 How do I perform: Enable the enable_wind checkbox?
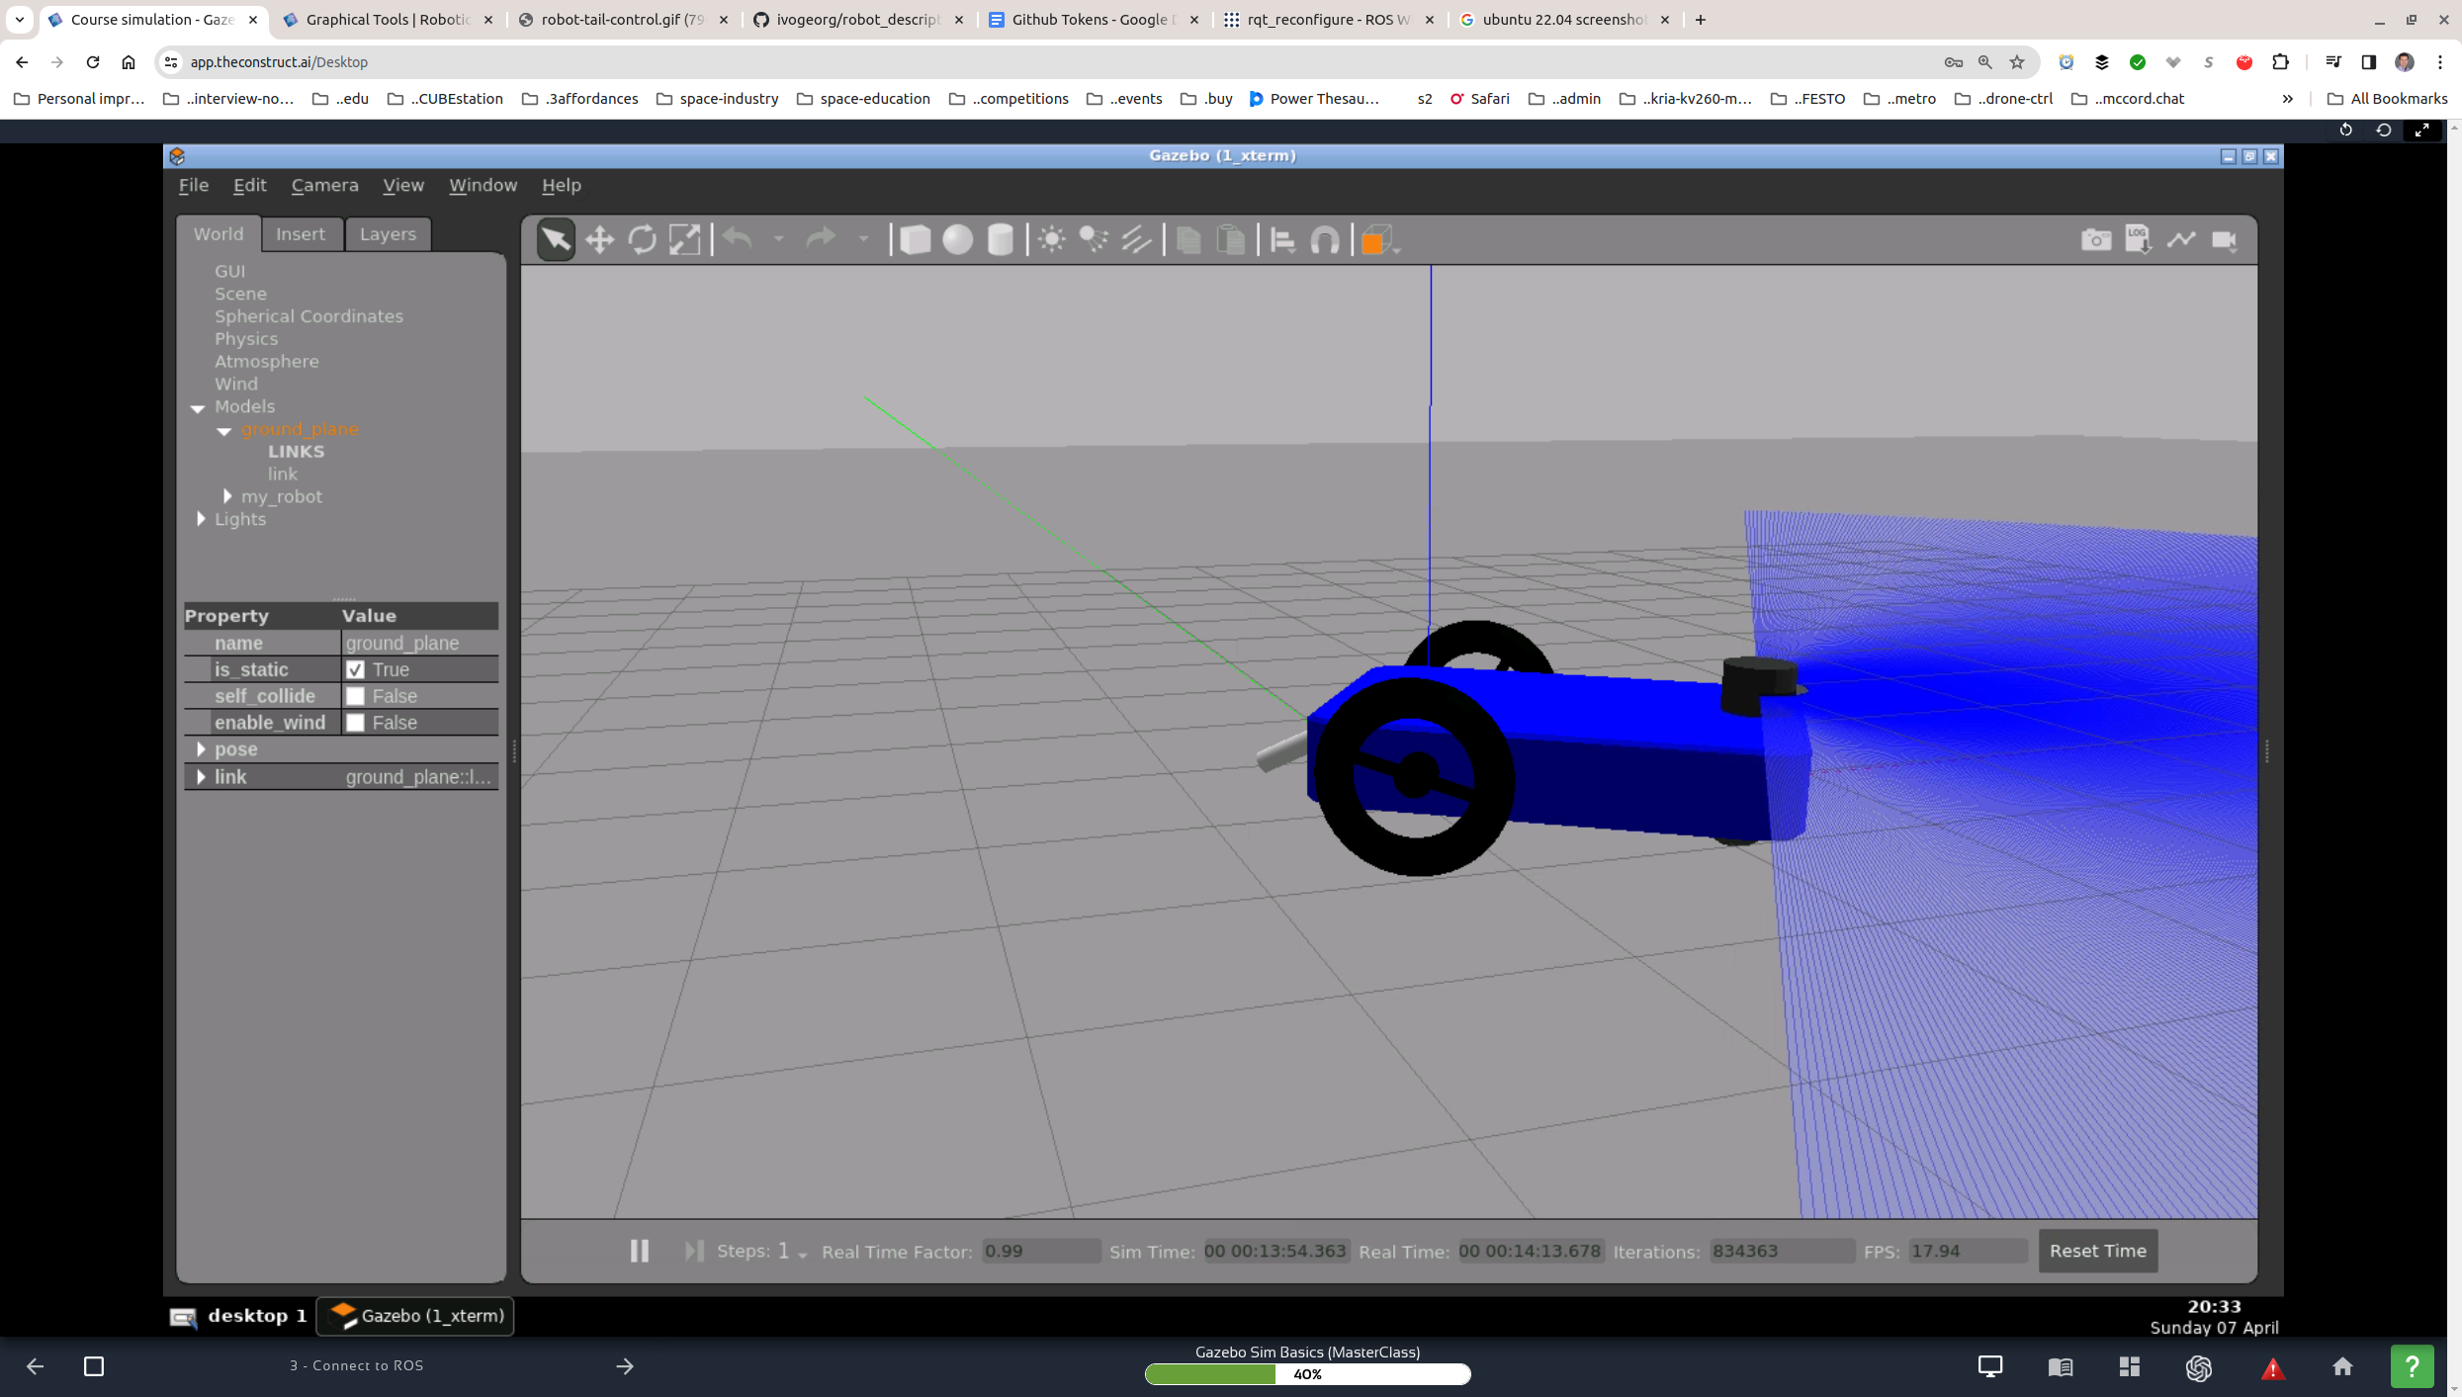pyautogui.click(x=356, y=723)
